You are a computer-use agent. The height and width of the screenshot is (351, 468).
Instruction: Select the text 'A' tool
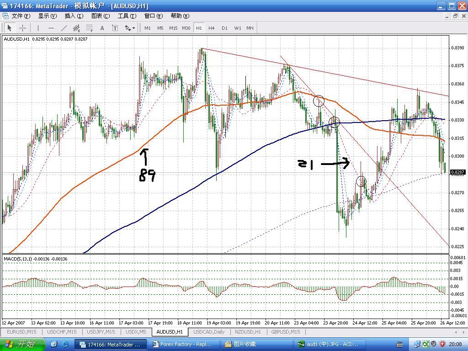(102, 28)
